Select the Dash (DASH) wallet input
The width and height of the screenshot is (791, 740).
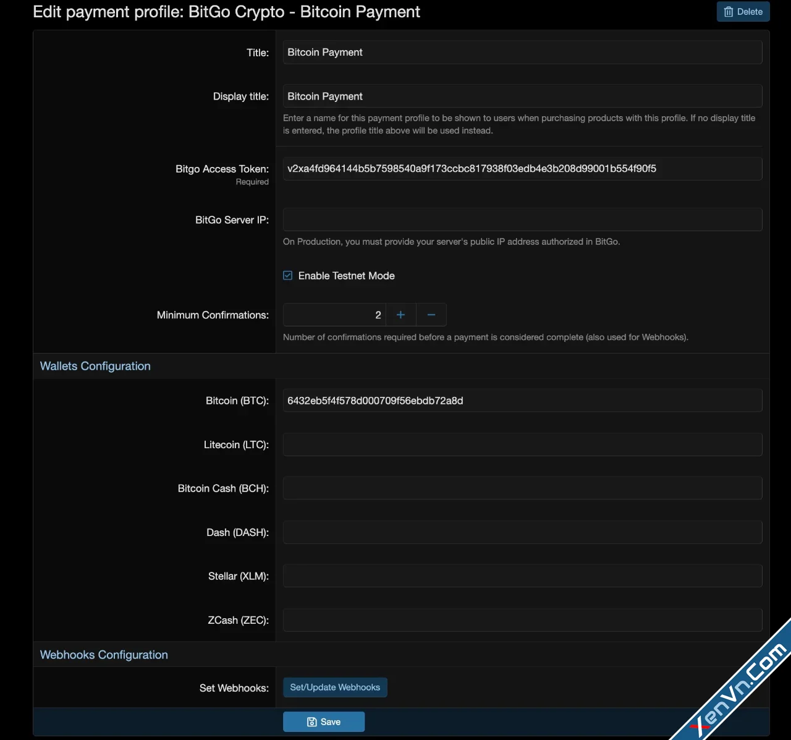coord(522,532)
